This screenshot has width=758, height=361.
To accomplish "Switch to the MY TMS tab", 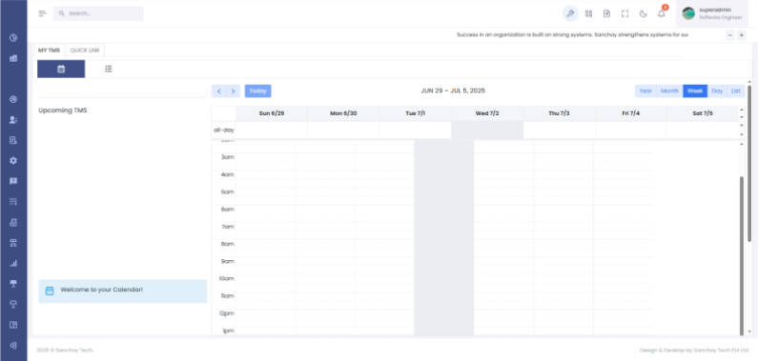I will pyautogui.click(x=49, y=50).
